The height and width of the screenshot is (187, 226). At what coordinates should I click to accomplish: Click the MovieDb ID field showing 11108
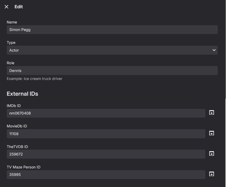click(106, 134)
